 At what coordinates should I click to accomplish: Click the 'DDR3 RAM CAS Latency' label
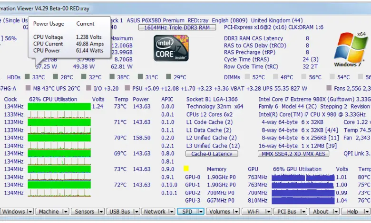tap(254, 38)
